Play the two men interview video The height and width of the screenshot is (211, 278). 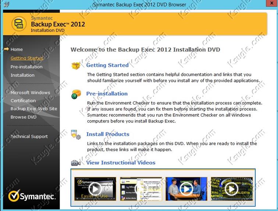click(186, 189)
